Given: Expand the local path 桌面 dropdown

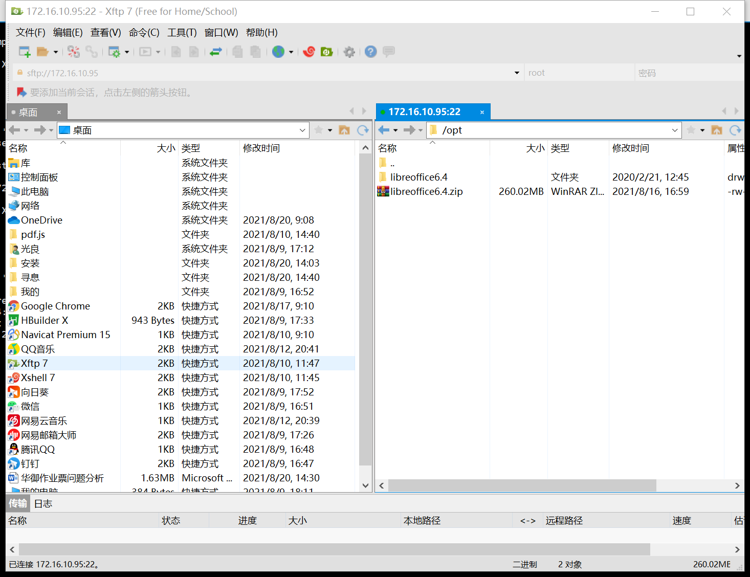Looking at the screenshot, I should coord(302,130).
